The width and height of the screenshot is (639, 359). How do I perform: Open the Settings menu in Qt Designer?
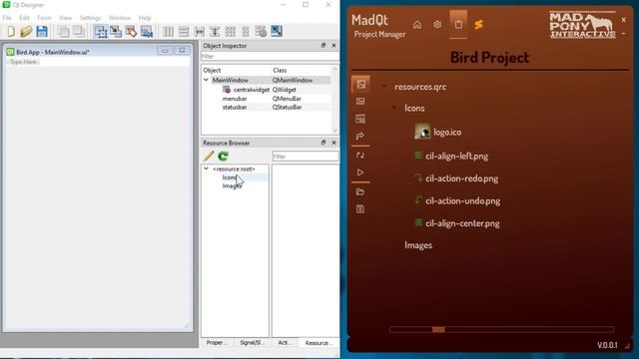pyautogui.click(x=90, y=18)
